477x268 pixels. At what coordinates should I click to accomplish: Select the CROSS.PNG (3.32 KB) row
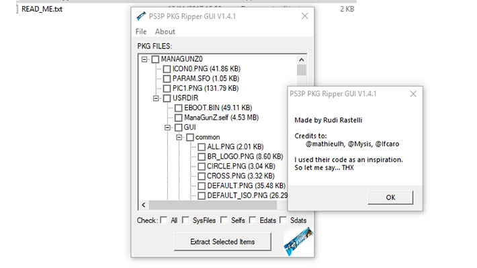pos(241,176)
